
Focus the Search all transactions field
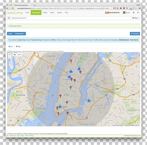[x=71, y=18]
